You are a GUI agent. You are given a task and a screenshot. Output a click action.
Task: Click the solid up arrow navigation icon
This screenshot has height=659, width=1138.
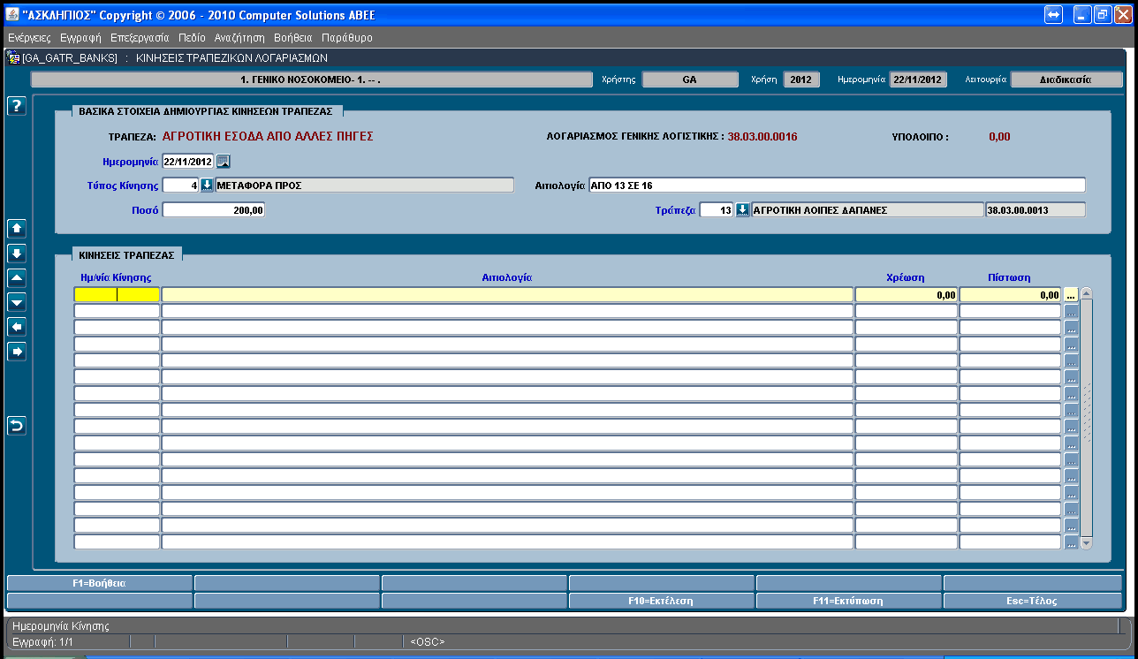[x=17, y=229]
